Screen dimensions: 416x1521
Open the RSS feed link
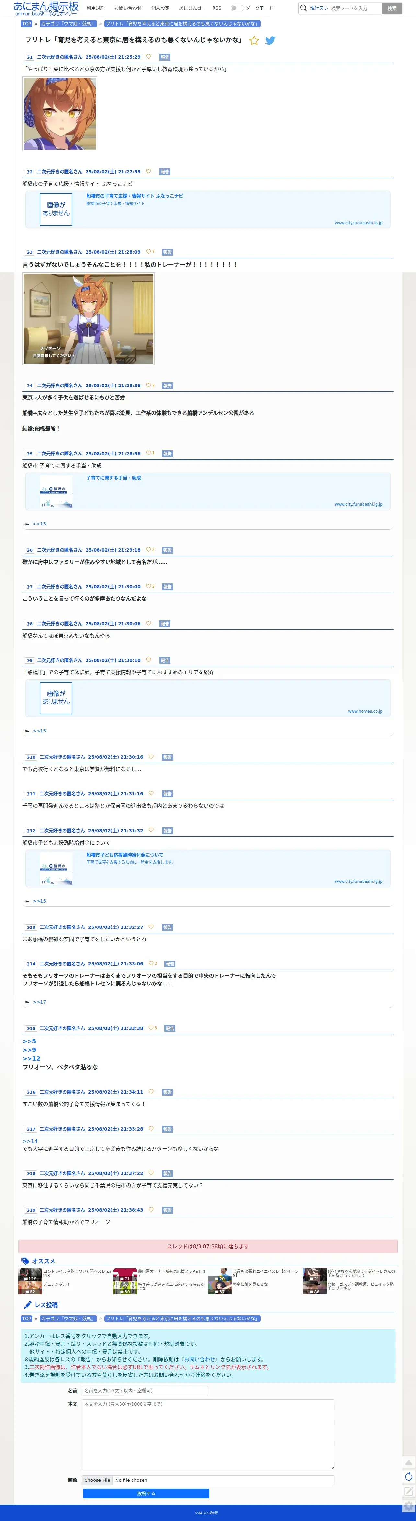point(217,8)
